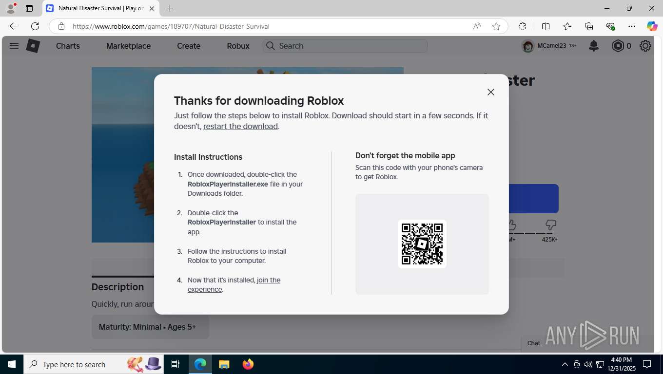Open a new browser tab
663x374 pixels.
point(170,8)
